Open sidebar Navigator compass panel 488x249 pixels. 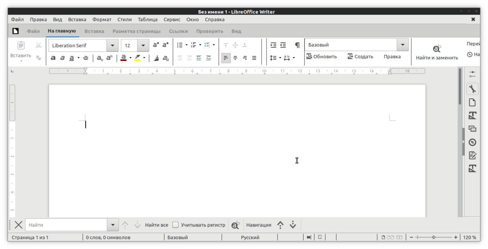click(x=472, y=142)
